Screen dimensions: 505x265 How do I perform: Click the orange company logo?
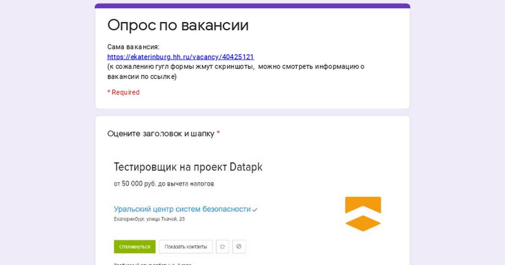click(x=363, y=214)
